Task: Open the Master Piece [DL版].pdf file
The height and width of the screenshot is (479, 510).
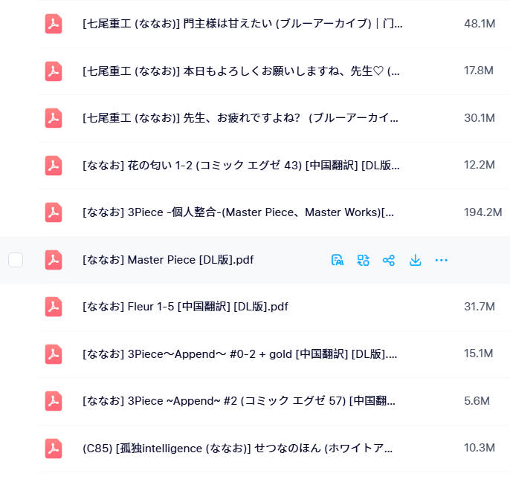Action: [x=168, y=260]
